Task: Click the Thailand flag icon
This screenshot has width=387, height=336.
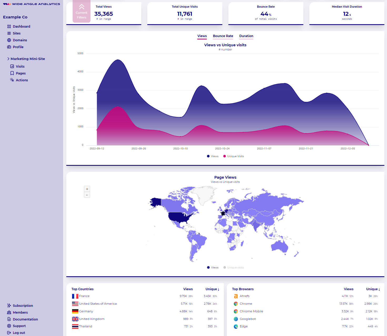Action: pos(75,327)
